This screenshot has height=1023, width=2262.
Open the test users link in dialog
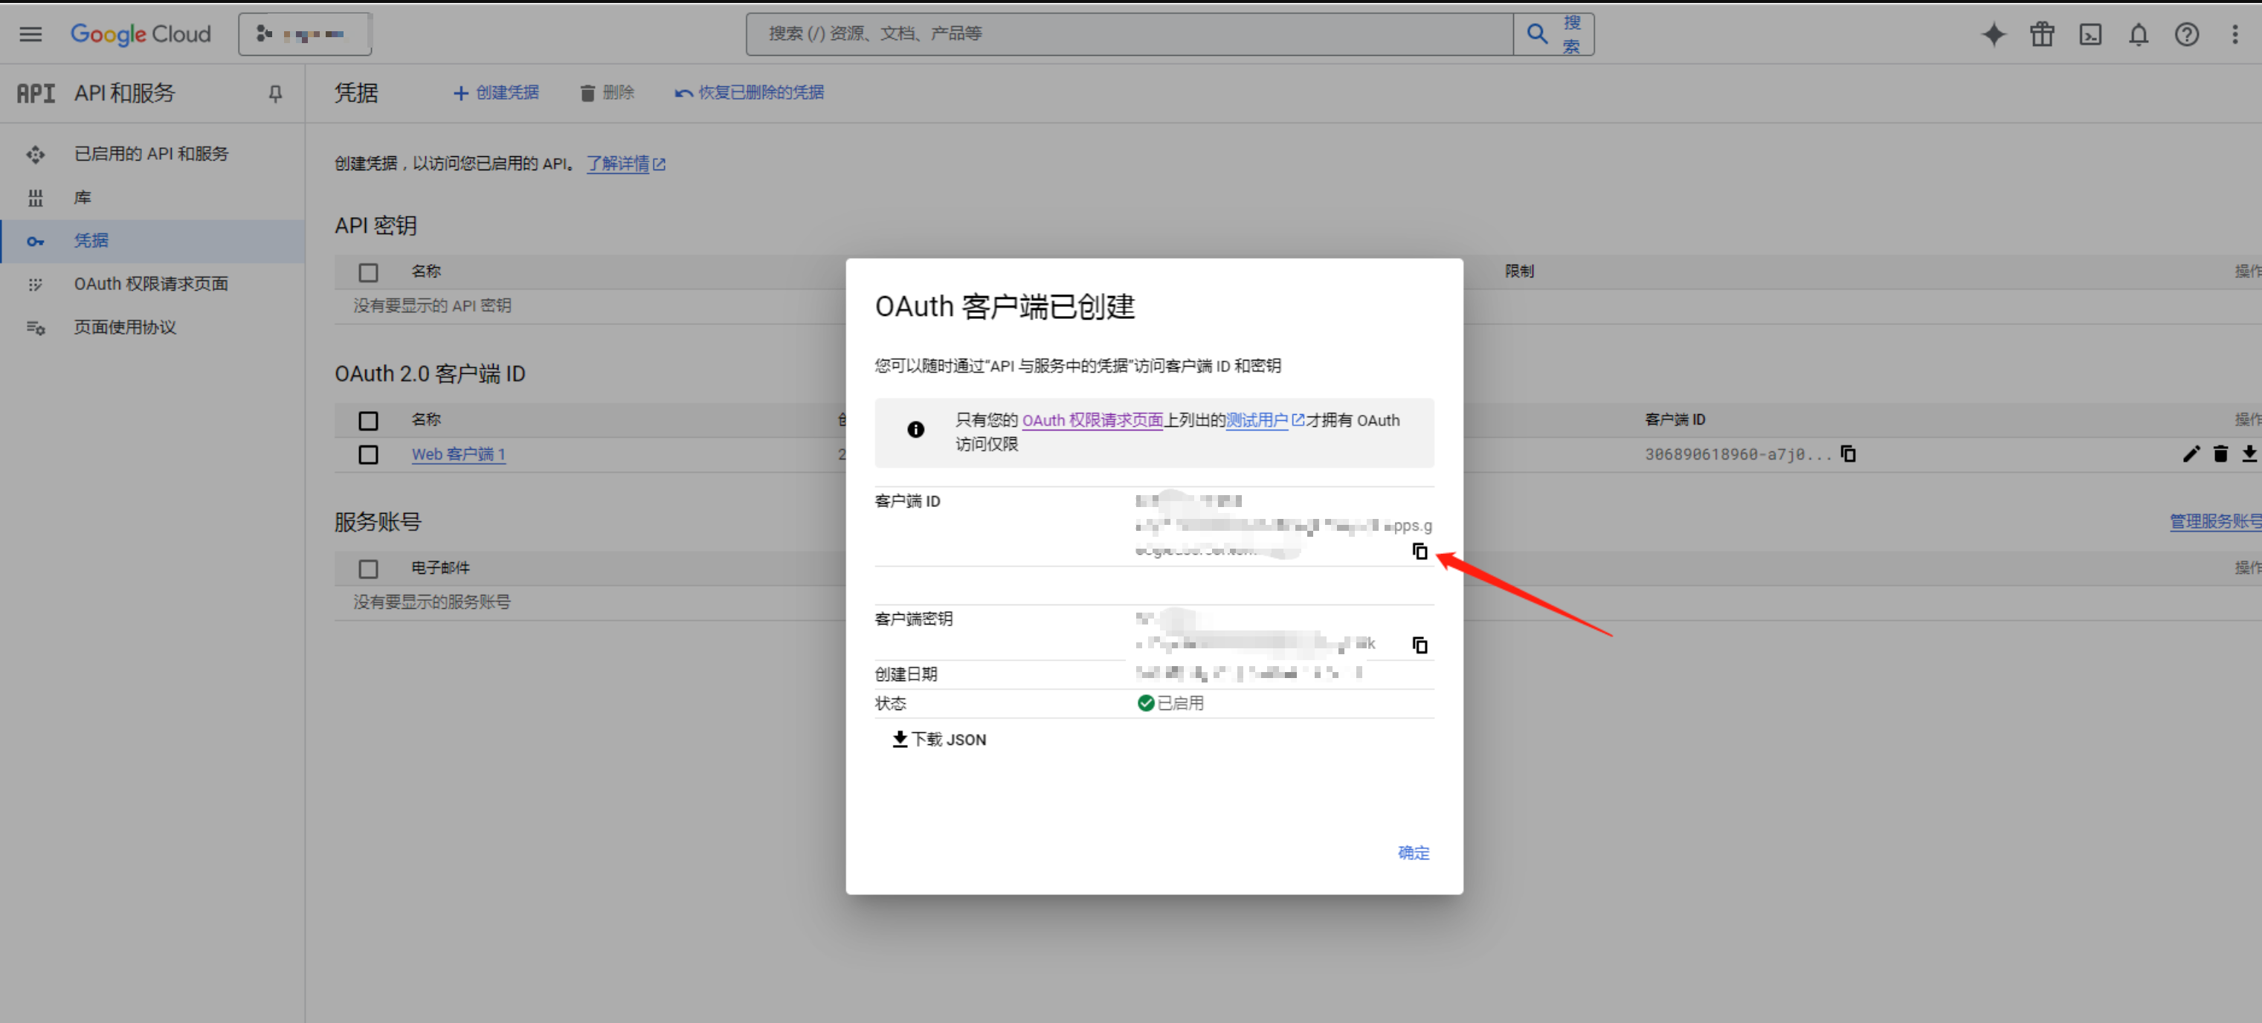pyautogui.click(x=1264, y=421)
